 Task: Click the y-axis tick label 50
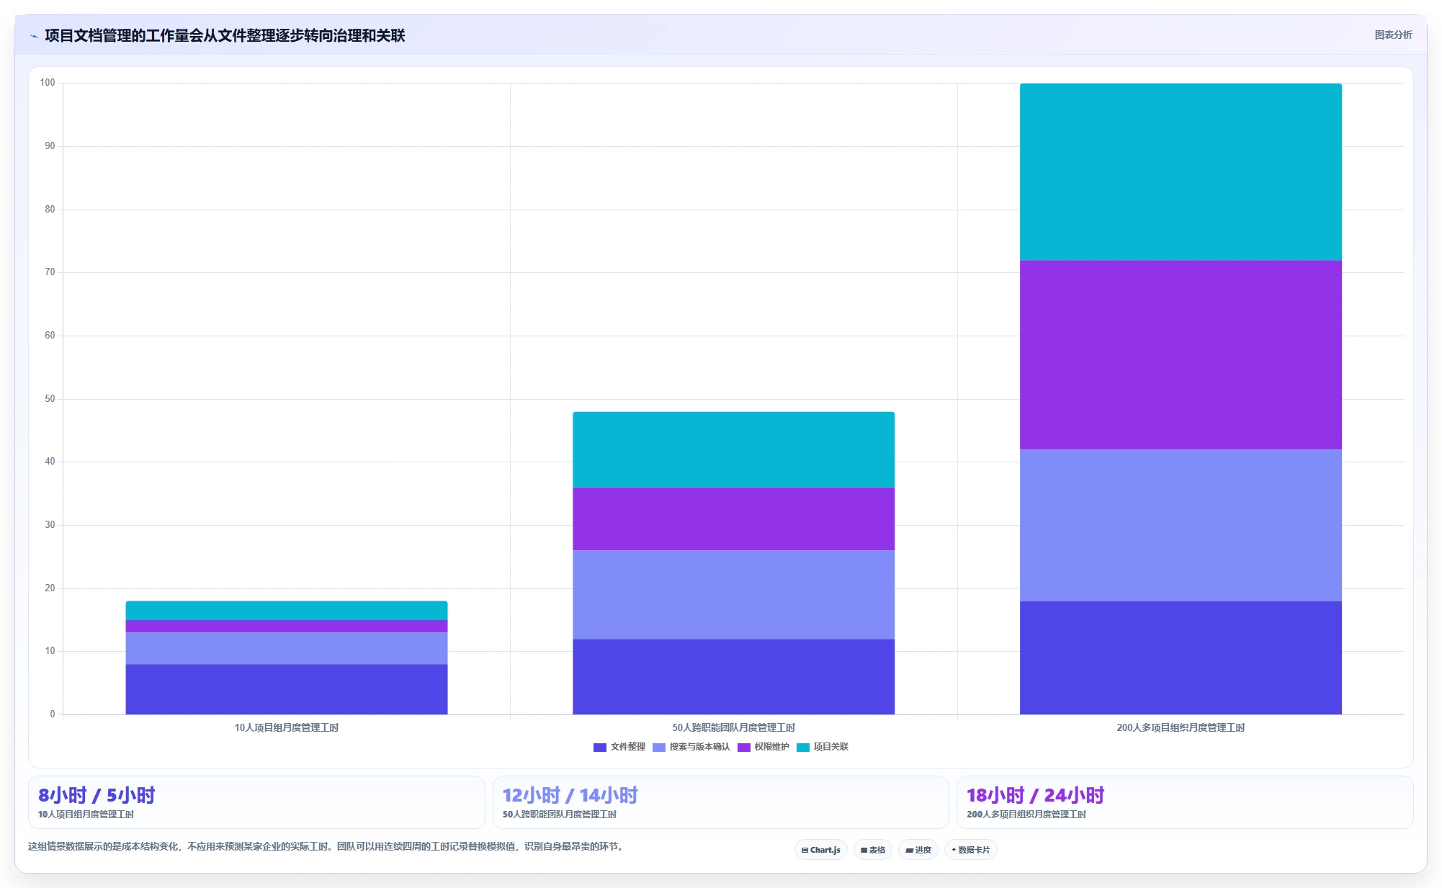(50, 399)
